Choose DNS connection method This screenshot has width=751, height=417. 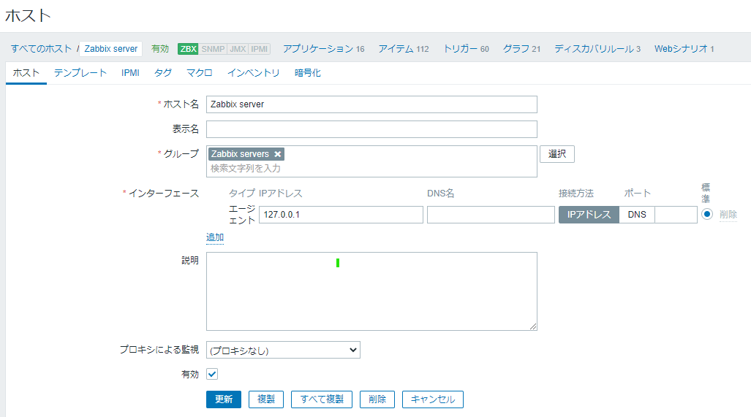tap(636, 215)
